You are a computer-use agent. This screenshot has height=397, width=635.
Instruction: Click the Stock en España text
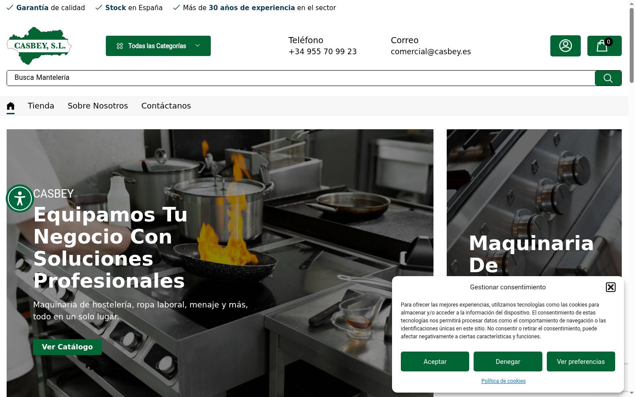134,8
